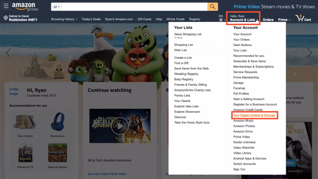Open Friends & Family Gifting
The width and height of the screenshot is (318, 179).
coord(190,85)
